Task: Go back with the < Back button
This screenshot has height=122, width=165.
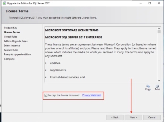Action: click(115, 117)
